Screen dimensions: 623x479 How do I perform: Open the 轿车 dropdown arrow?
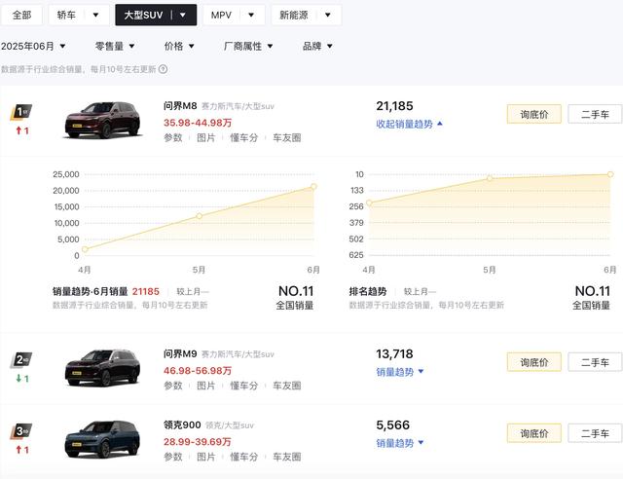(95, 16)
